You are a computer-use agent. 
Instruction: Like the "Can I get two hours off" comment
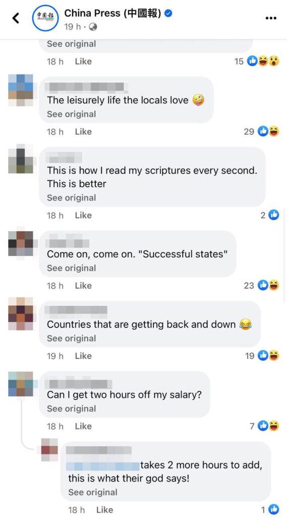(83, 426)
